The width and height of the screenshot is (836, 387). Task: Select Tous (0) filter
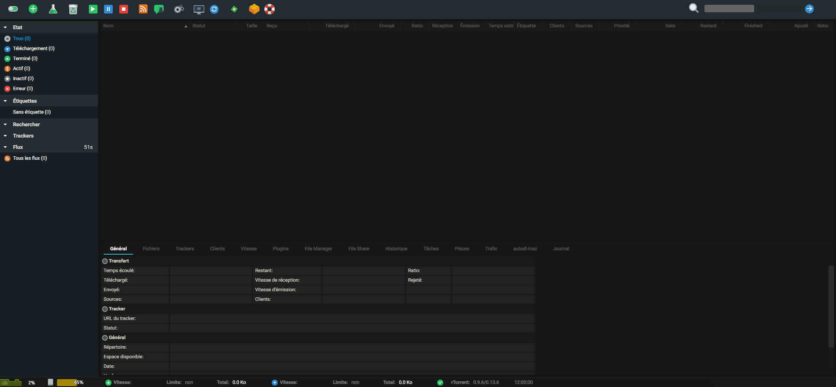coord(22,38)
